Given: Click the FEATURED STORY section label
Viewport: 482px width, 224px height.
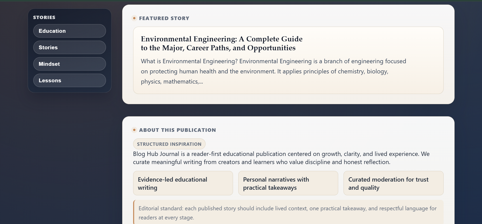Looking at the screenshot, I should pos(164,18).
